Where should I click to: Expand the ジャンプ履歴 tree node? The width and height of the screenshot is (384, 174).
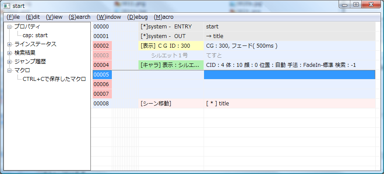(x=9, y=62)
